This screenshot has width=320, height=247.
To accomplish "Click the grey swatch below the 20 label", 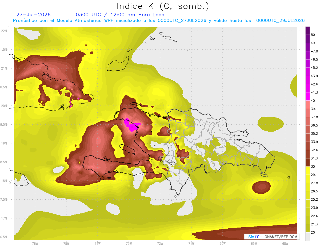I will coord(307,236).
